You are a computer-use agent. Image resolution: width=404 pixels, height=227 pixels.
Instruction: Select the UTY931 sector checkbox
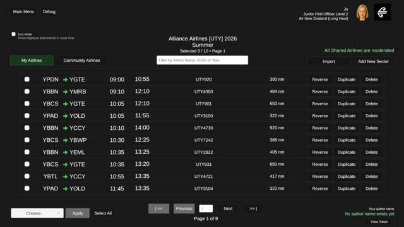[x=27, y=164]
